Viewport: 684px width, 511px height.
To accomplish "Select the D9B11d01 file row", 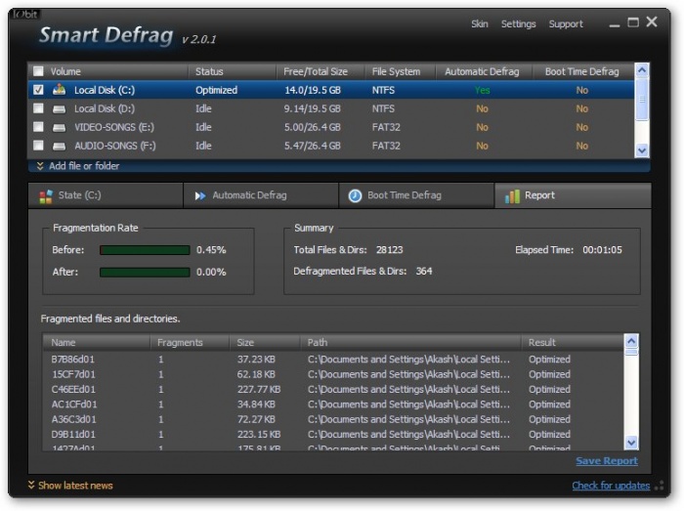I will click(334, 434).
